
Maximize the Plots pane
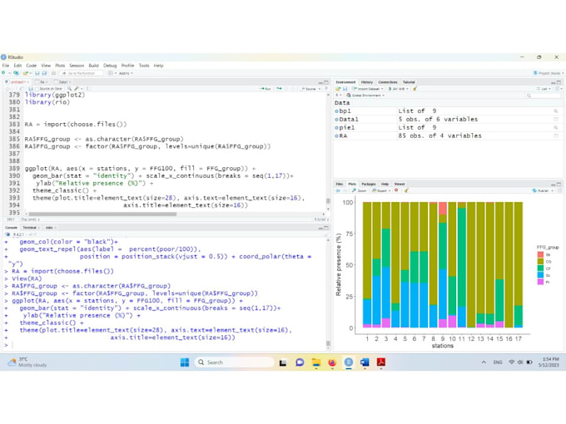coord(559,184)
